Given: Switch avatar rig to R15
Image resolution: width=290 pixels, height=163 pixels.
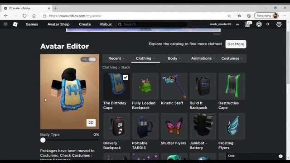Looking at the screenshot, I should [x=92, y=59].
